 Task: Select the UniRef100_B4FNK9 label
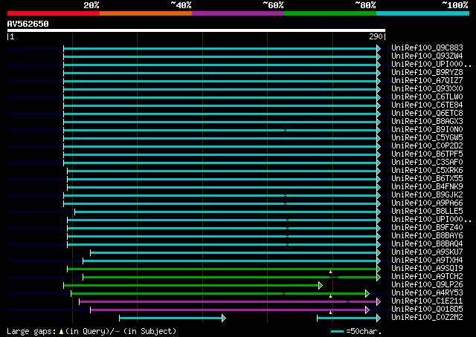427,187
